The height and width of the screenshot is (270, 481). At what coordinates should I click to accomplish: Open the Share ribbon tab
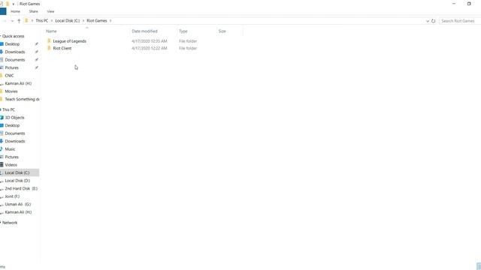[x=33, y=11]
